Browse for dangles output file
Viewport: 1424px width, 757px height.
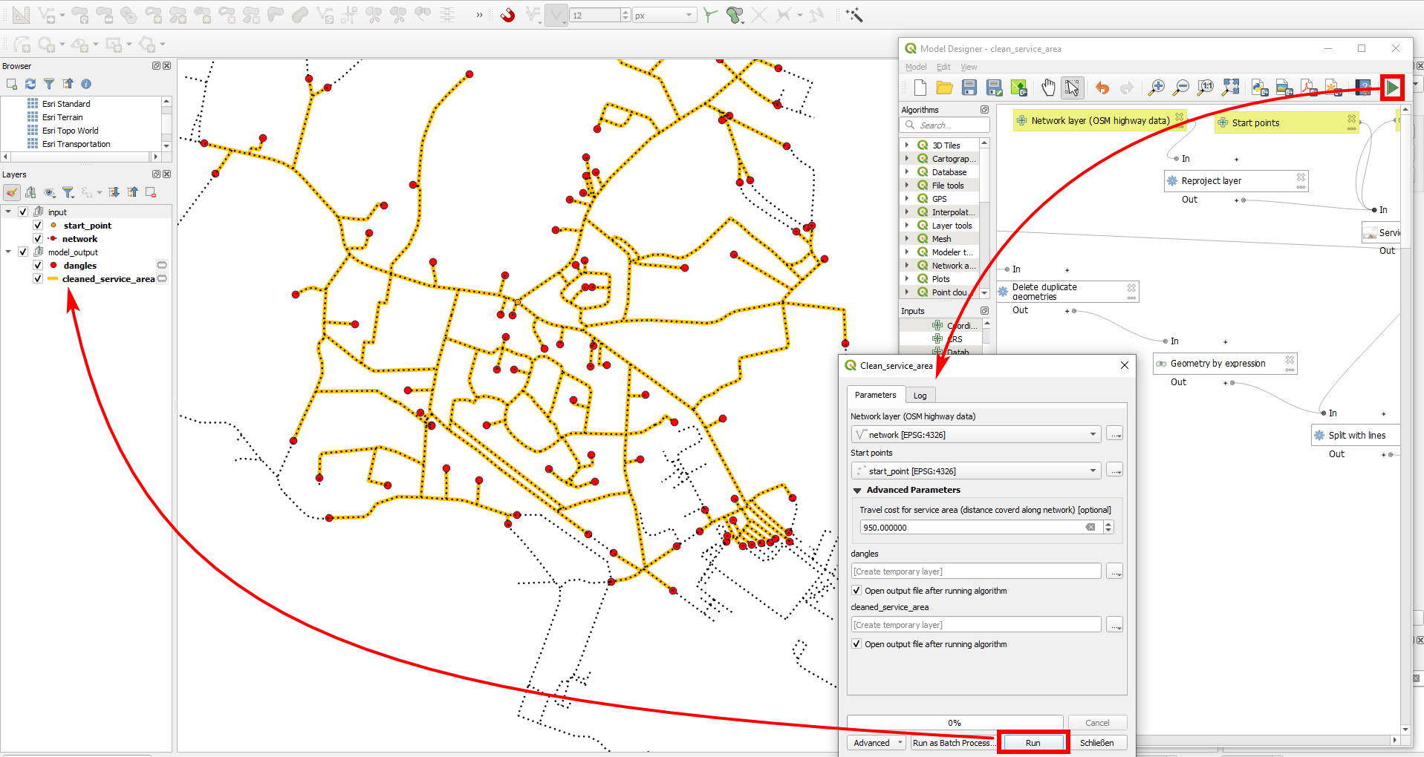pyautogui.click(x=1114, y=571)
